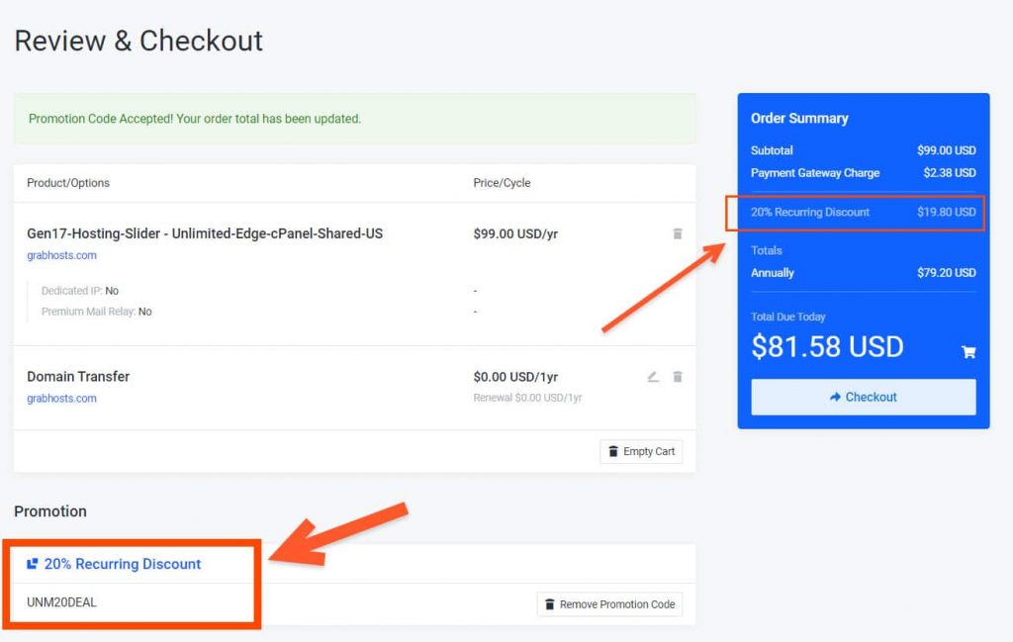Open grabhosts.com link under the hosting product
1013x642 pixels.
[61, 255]
